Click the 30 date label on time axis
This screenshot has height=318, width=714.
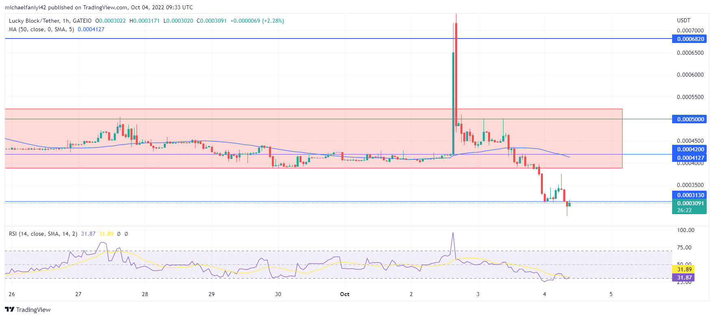278,294
